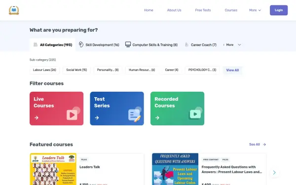The image size is (296, 185).
Task: Filter by Labour Laws (26) sub-category
Action: (44, 70)
